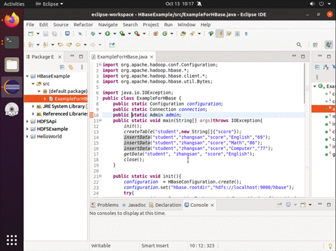
Task: Click the Quick Access magnifier icon
Action: coord(299,45)
